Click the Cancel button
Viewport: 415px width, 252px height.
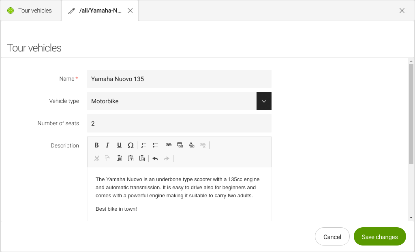[332, 237]
